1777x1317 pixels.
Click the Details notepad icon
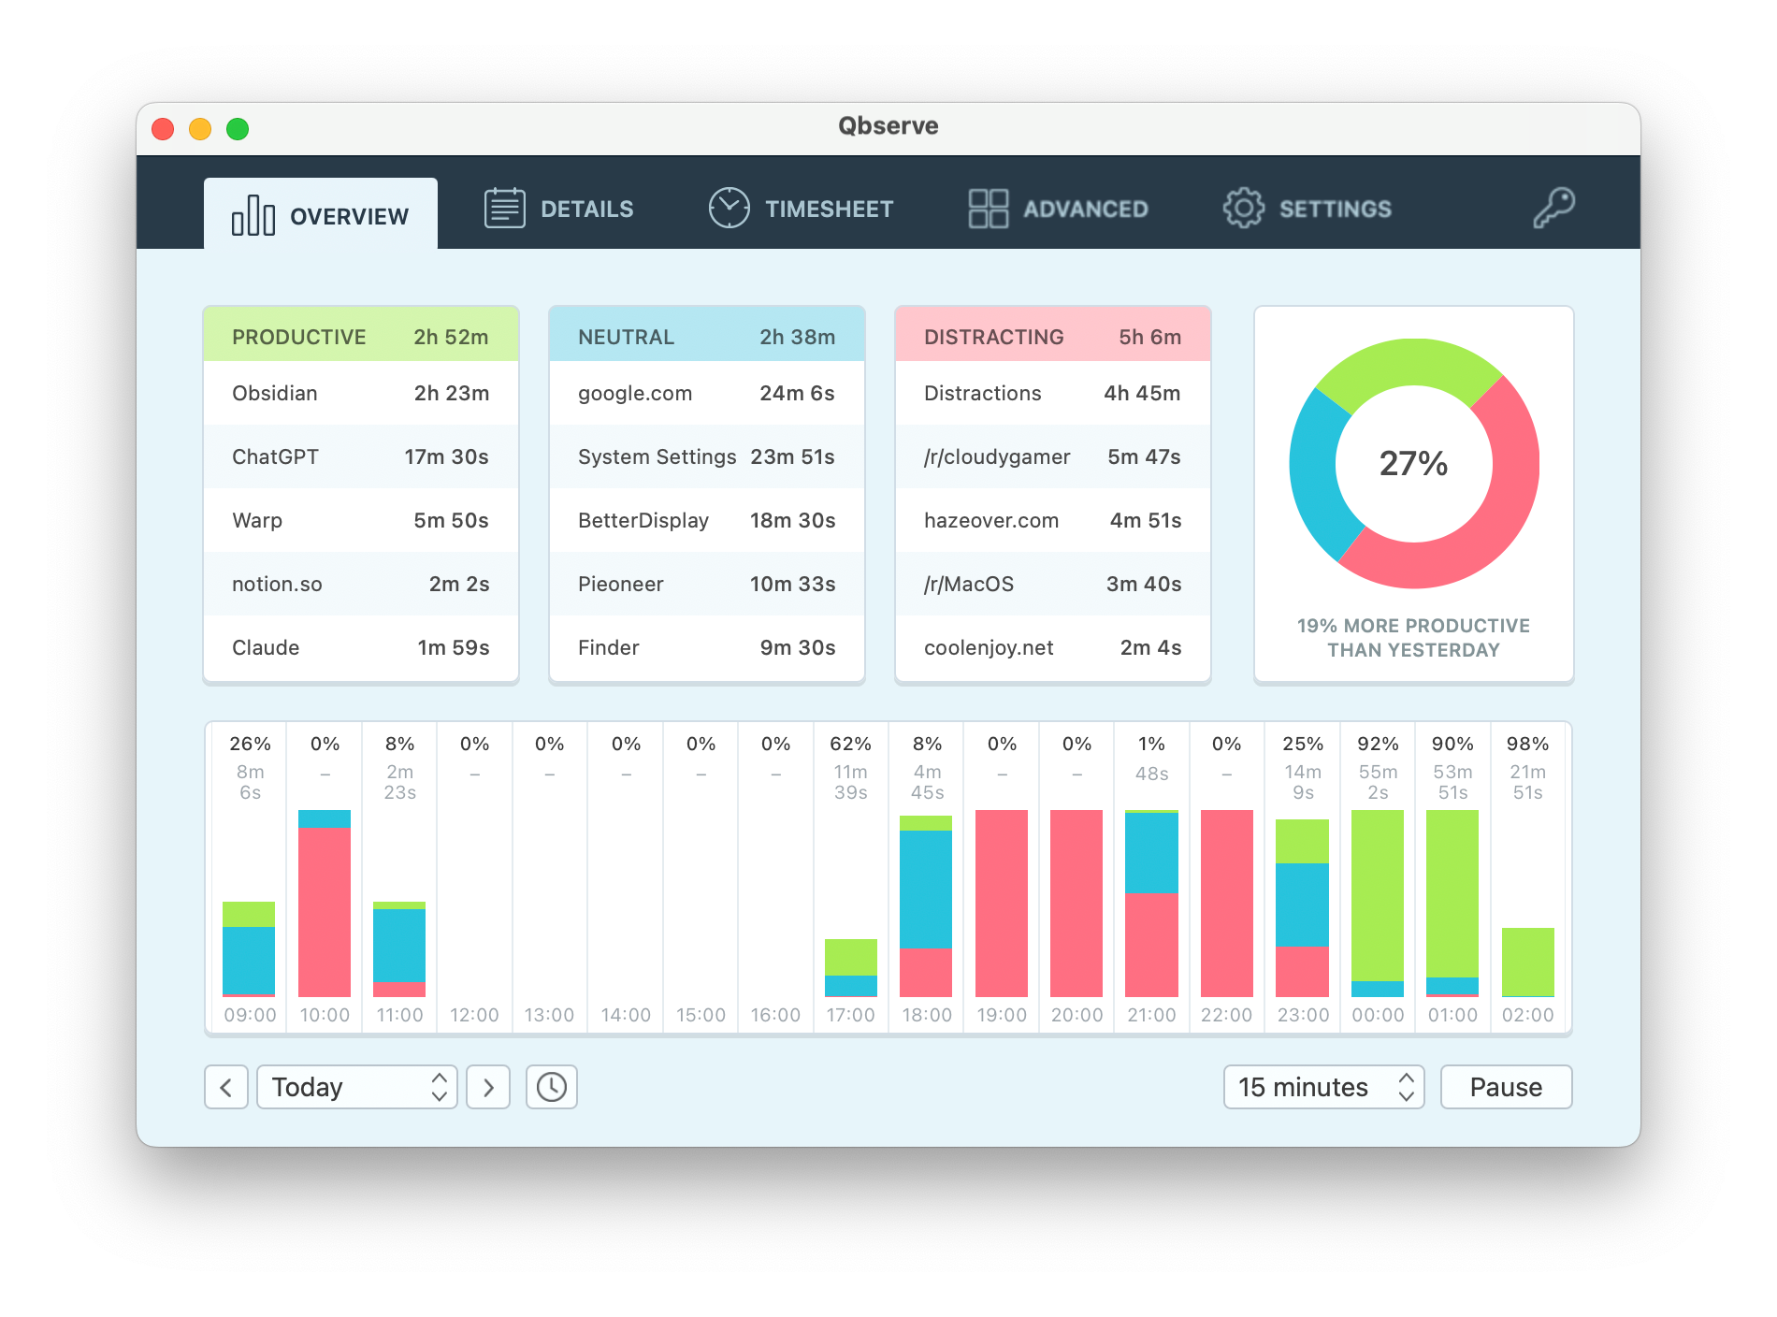(504, 208)
